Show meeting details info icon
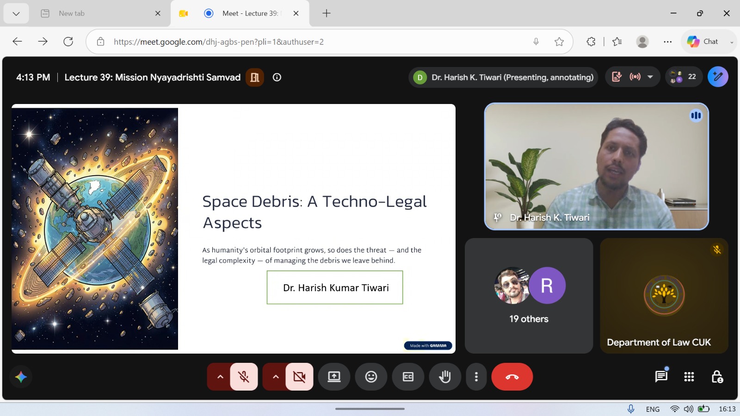The width and height of the screenshot is (740, 416). tap(277, 77)
